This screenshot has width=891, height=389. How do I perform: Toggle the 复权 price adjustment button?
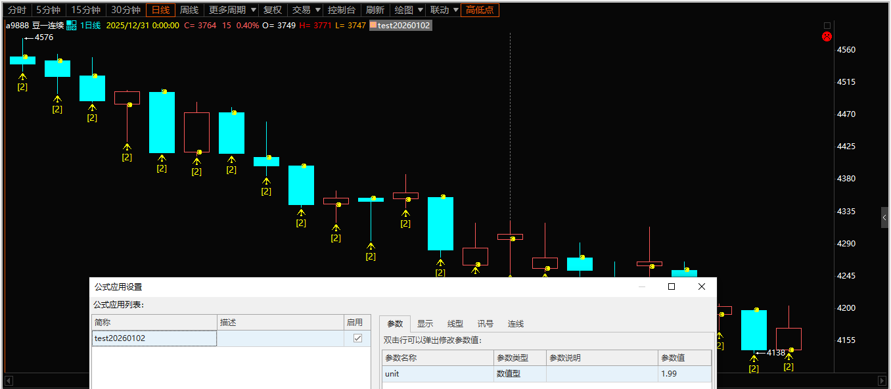272,10
